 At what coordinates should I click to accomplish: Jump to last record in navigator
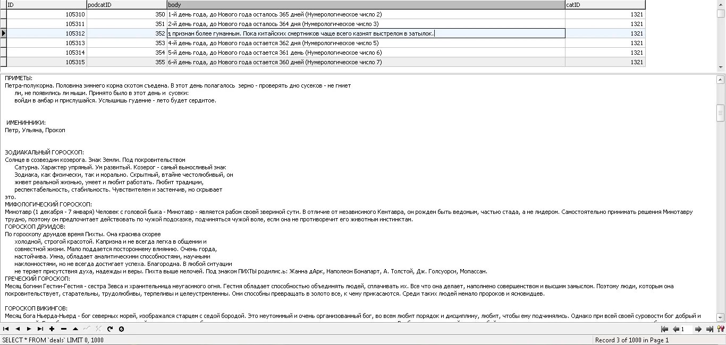click(x=40, y=329)
